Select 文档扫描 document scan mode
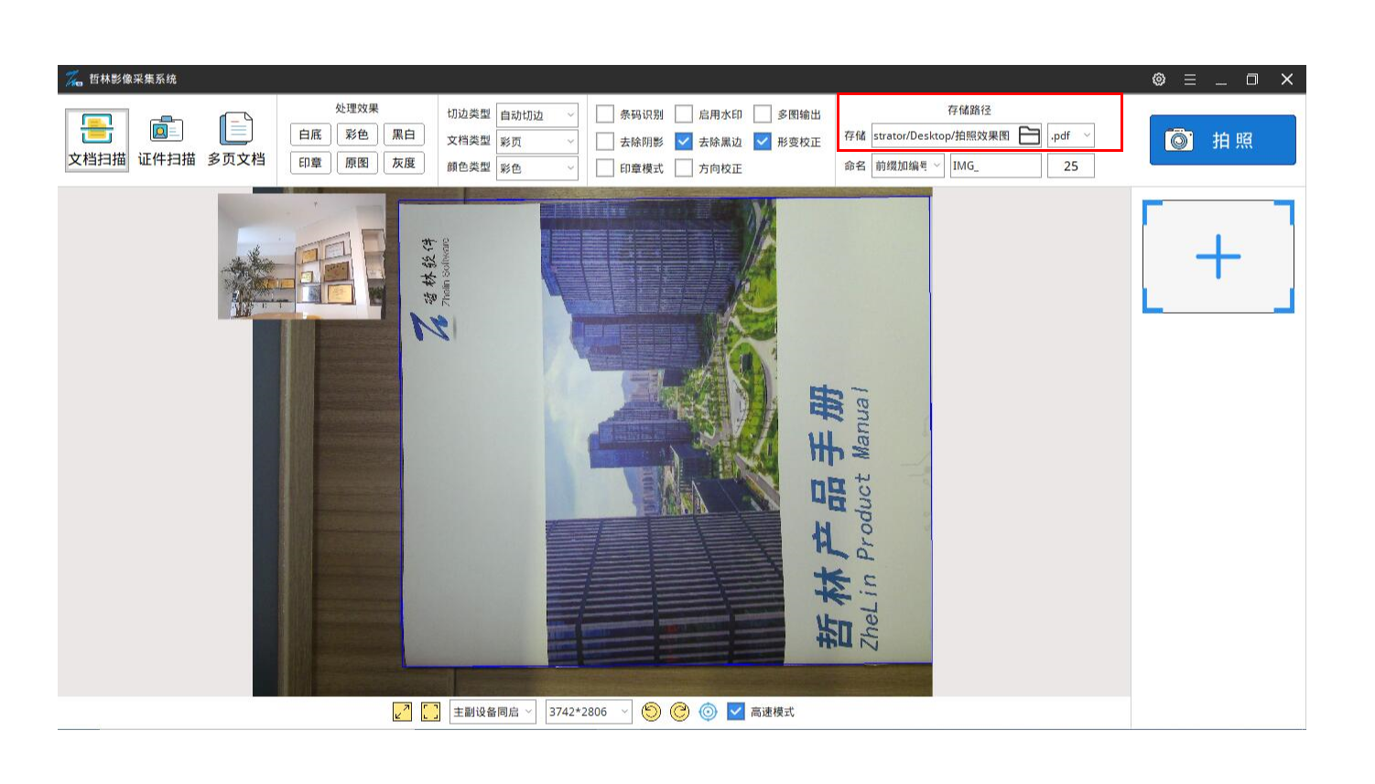Viewport: 1375px width, 784px height. click(96, 140)
